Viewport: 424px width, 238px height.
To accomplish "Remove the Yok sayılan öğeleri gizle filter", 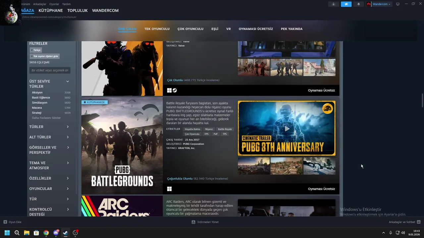I will [x=45, y=56].
